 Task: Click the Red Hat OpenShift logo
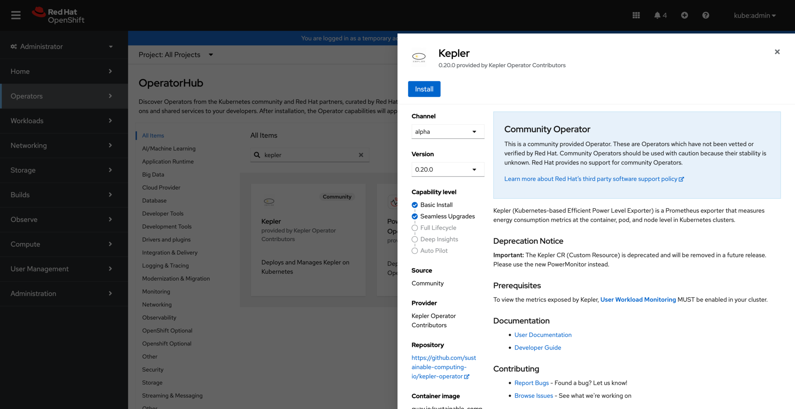[x=58, y=15]
